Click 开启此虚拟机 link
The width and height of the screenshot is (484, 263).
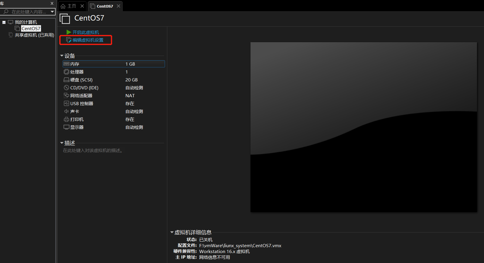coord(86,32)
